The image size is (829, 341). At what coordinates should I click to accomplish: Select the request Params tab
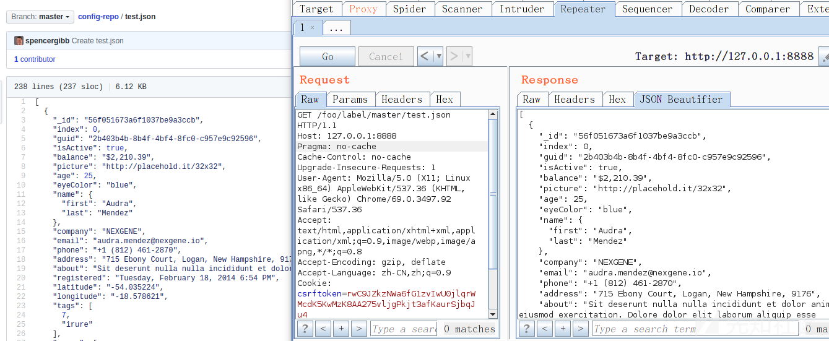click(350, 99)
